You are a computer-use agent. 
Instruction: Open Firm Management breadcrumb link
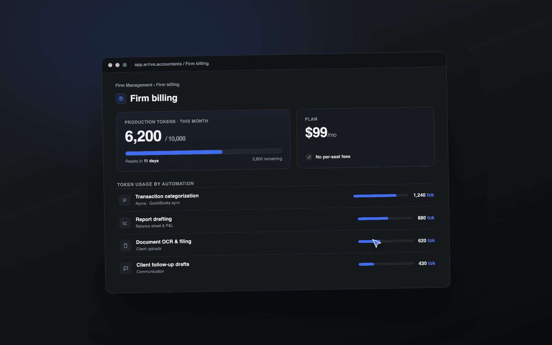coord(134,85)
